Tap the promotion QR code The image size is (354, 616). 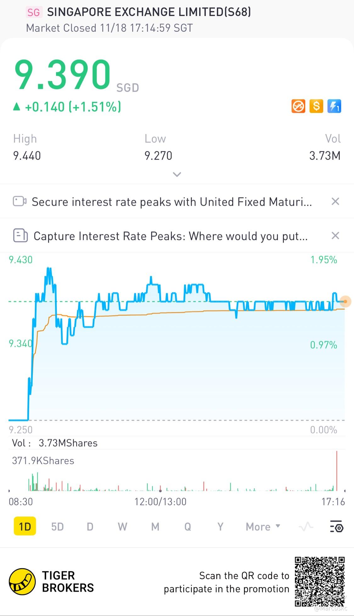coord(319,581)
